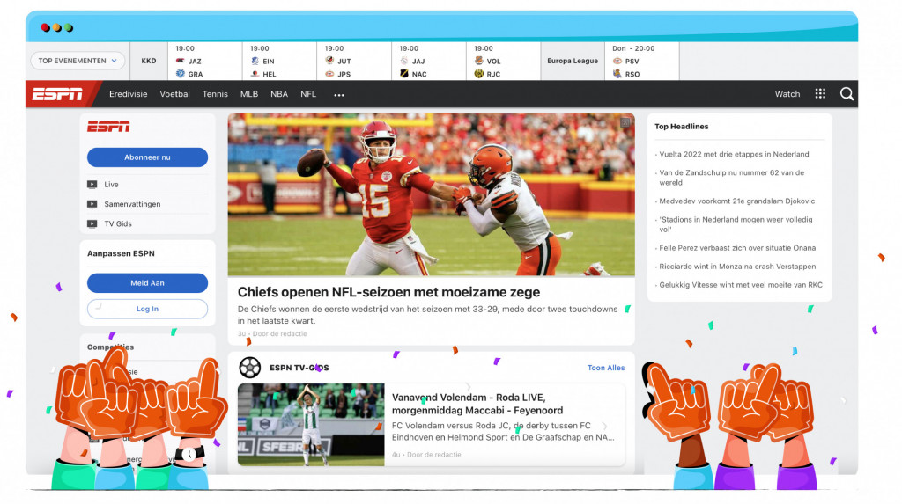
Task: Click the expand icon on the hero photo
Action: click(625, 122)
